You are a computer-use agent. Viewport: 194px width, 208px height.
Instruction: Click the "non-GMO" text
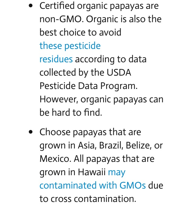61,19
